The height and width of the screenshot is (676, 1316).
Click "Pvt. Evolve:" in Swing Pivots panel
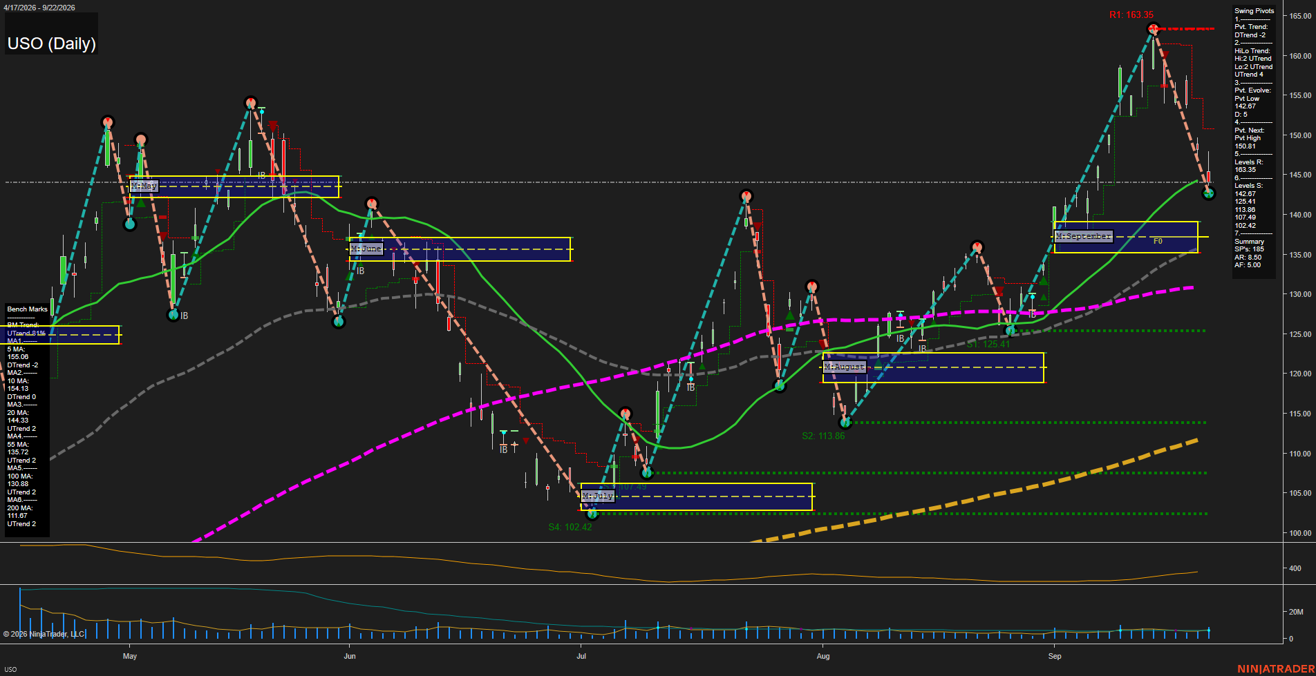(x=1253, y=90)
